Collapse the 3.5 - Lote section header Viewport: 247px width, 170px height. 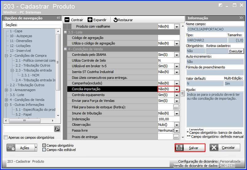point(65,32)
